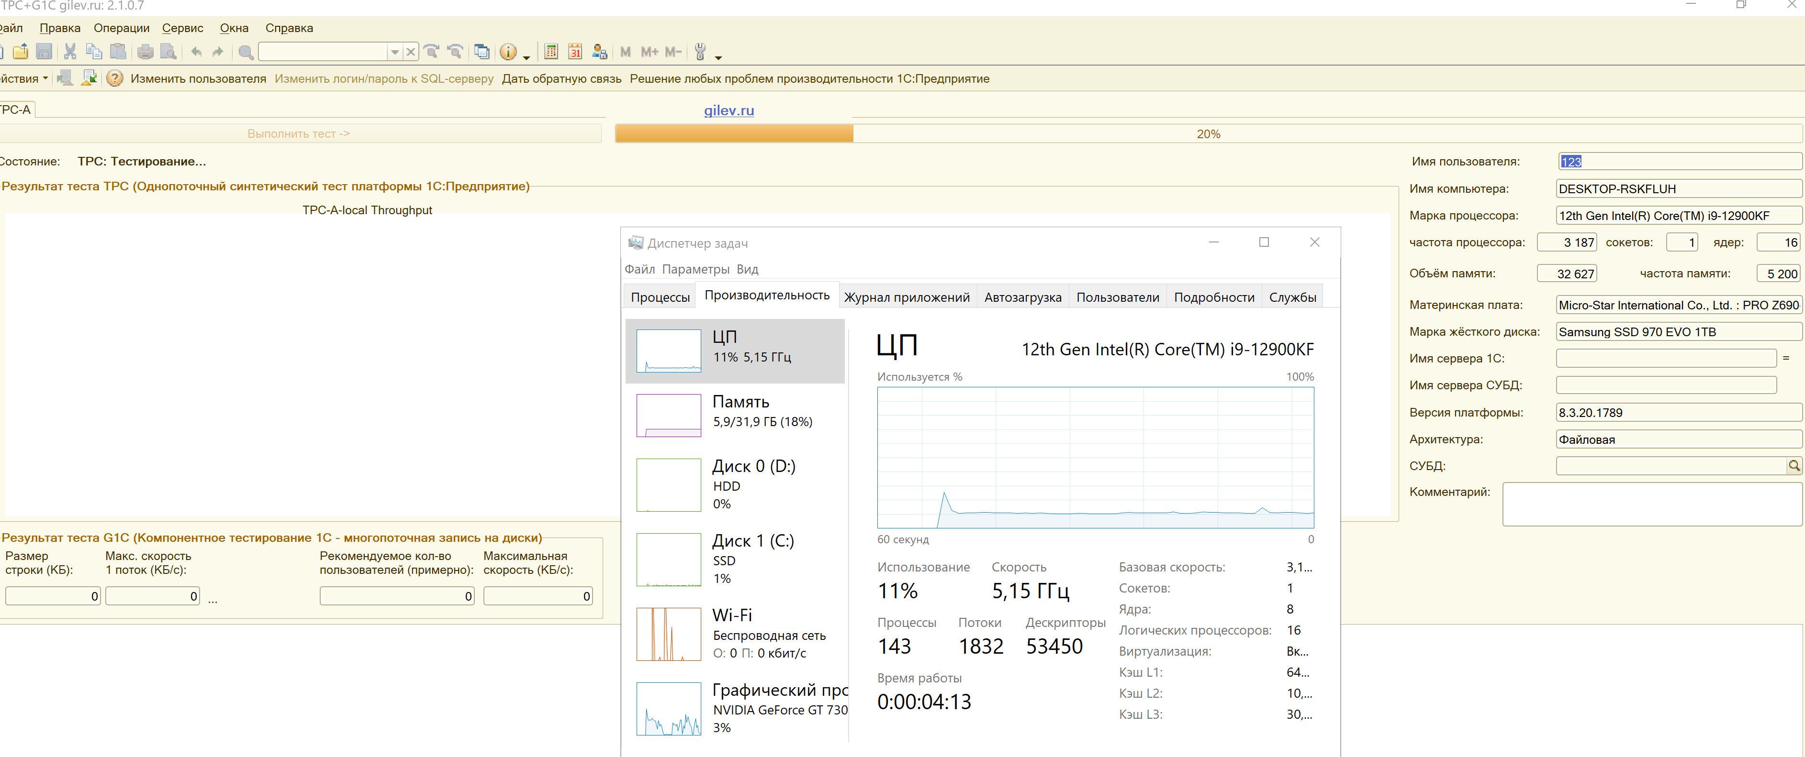
Task: Click the Redo arrow icon
Action: (x=218, y=51)
